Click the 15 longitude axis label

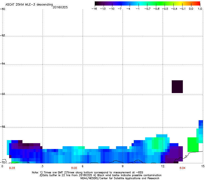tap(203, 166)
